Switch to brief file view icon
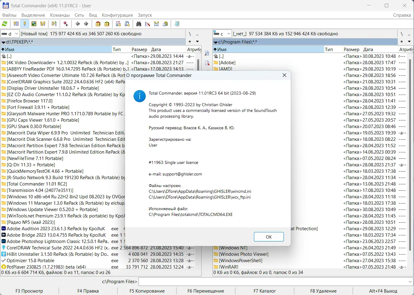Image resolution: width=414 pixels, height=295 pixels. pyautogui.click(x=16, y=24)
